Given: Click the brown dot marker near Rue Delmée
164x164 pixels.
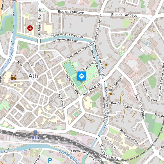Looking at the screenshot, I should point(111,94).
